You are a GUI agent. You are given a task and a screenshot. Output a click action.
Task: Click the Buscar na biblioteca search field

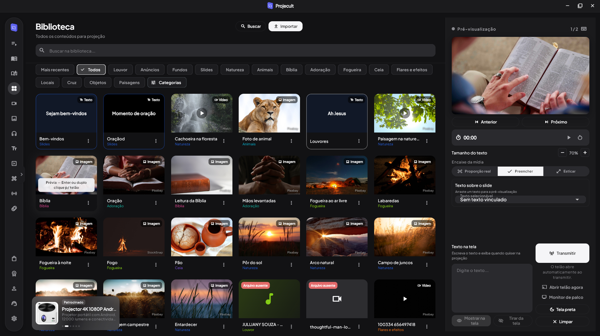click(235, 50)
